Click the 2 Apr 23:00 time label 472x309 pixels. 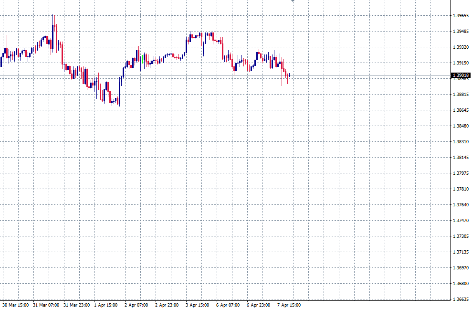(x=167, y=304)
